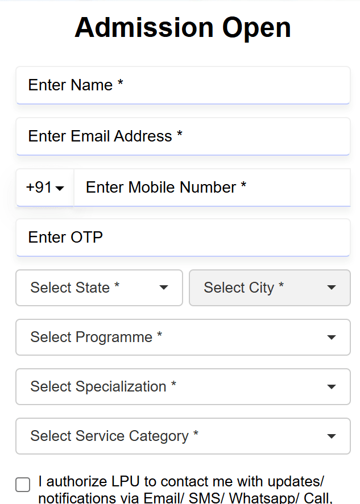Click the +91 dialing code label
This screenshot has height=504, width=360.
click(x=39, y=188)
